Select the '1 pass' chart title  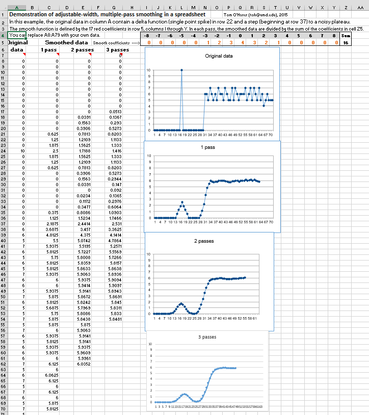pyautogui.click(x=207, y=147)
